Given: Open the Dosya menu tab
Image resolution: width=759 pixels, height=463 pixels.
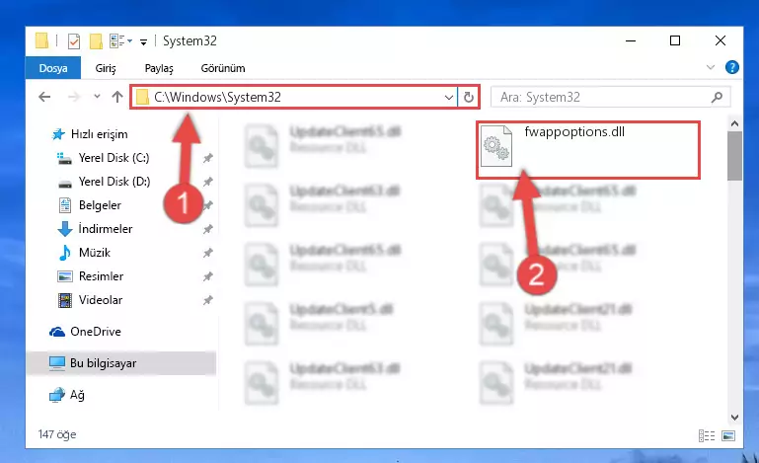Looking at the screenshot, I should pos(53,68).
